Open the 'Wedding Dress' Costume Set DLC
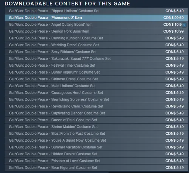189x173 pixels. (x=96, y=45)
